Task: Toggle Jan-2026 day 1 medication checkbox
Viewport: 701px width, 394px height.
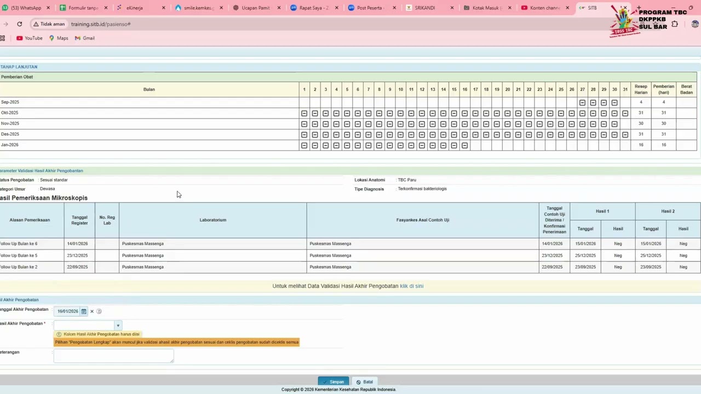Action: click(304, 146)
